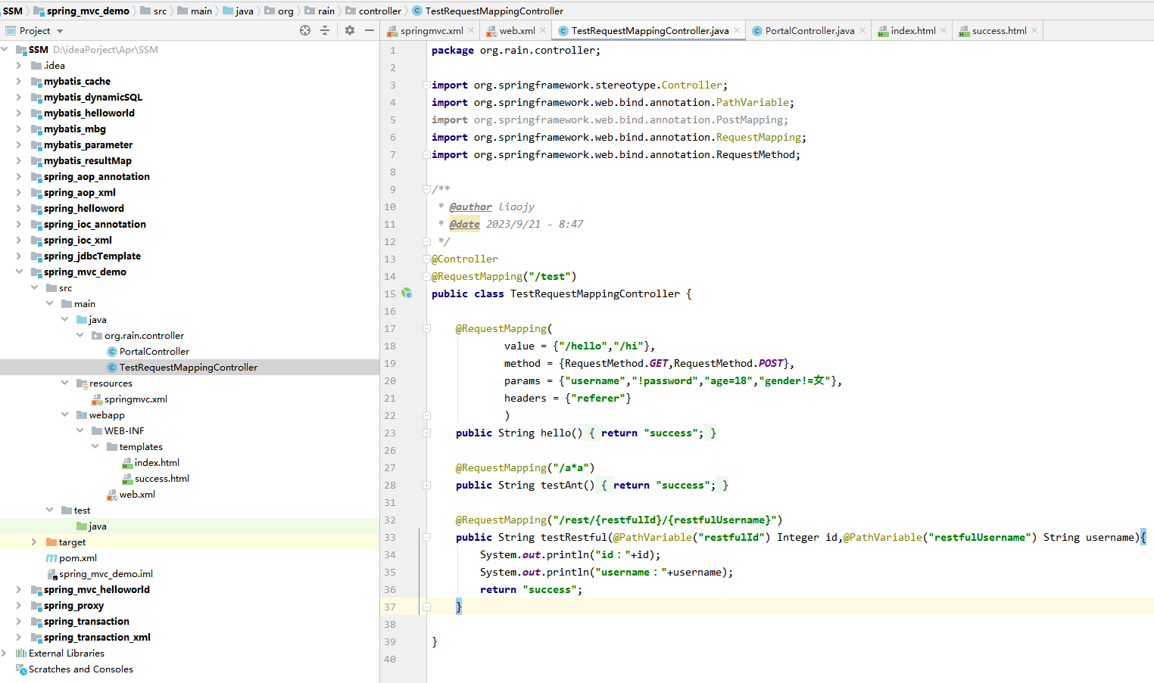The width and height of the screenshot is (1154, 683).
Task: Click the Spring bean gutter icon on line 15
Action: tap(407, 293)
